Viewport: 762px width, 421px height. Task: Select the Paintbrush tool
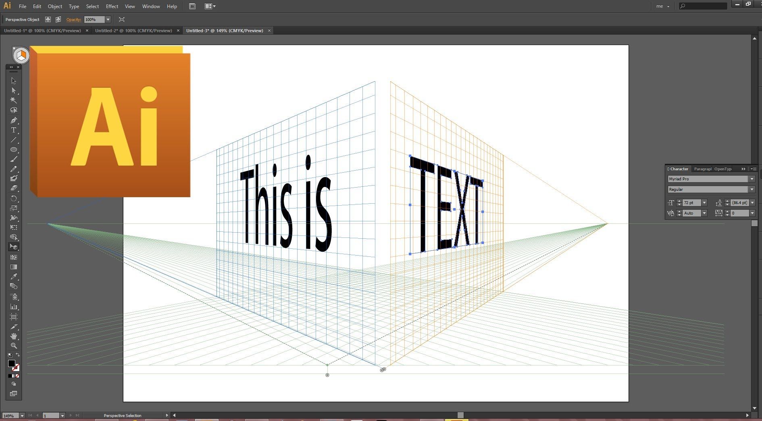click(x=14, y=159)
